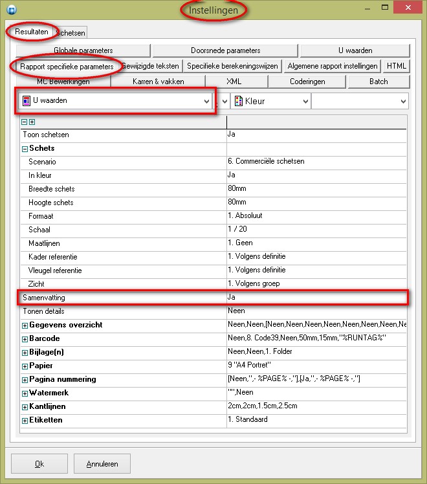Open the MC Bewerkingen tab
The height and width of the screenshot is (484, 427).
point(63,82)
